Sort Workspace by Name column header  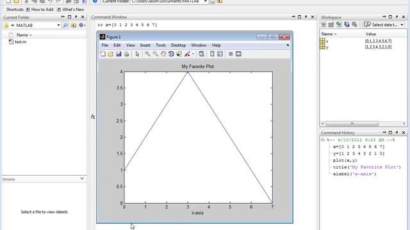pyautogui.click(x=329, y=34)
